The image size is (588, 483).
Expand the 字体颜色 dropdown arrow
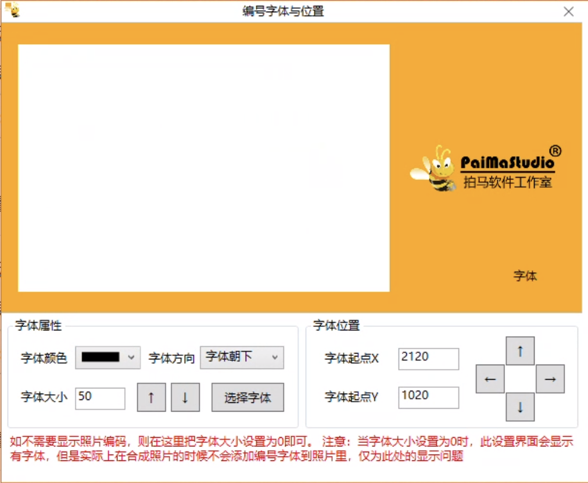pyautogui.click(x=131, y=357)
